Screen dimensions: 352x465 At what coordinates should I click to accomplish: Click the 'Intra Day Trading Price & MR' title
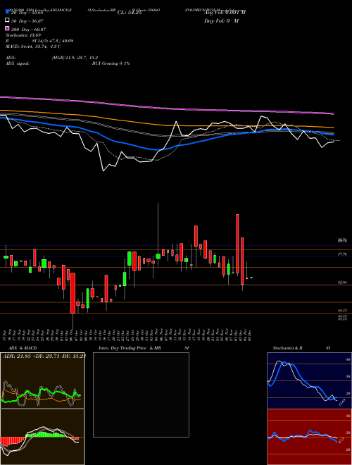coord(130,348)
